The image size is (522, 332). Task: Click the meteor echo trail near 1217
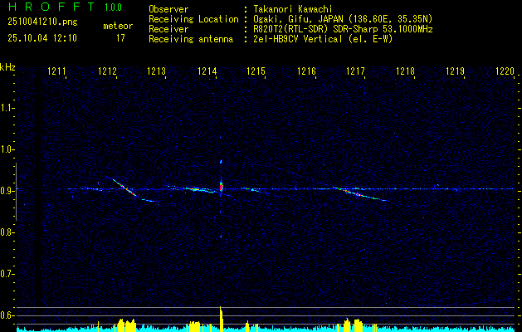361,194
